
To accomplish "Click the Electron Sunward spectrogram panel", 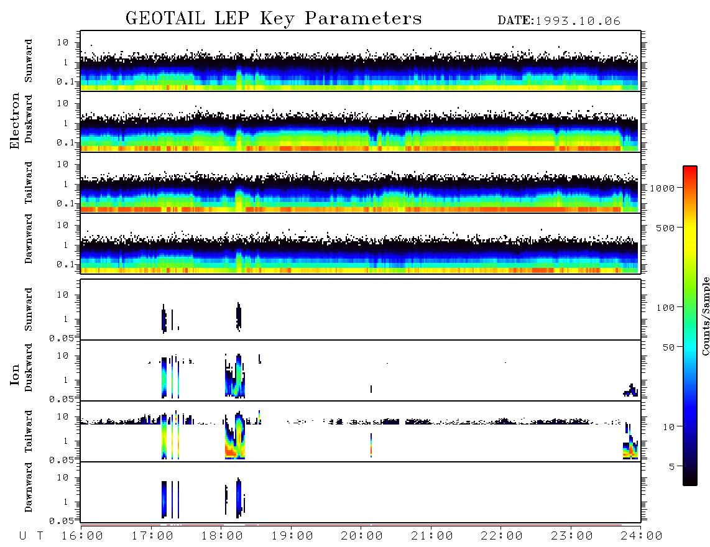I will (361, 61).
